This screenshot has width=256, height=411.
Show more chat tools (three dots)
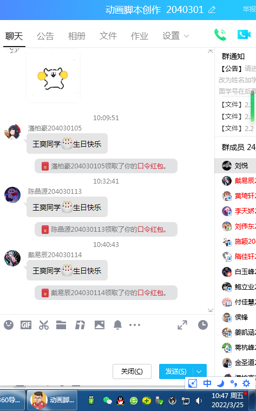(135, 325)
